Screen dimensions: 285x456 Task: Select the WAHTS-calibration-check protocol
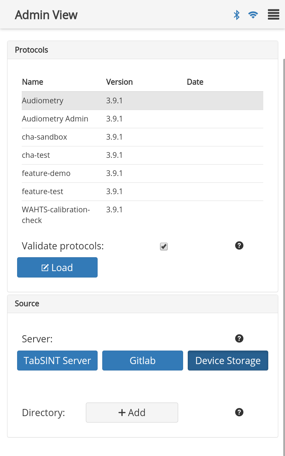pos(142,215)
